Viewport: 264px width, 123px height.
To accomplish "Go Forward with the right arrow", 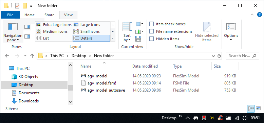I will pyautogui.click(x=17, y=56).
